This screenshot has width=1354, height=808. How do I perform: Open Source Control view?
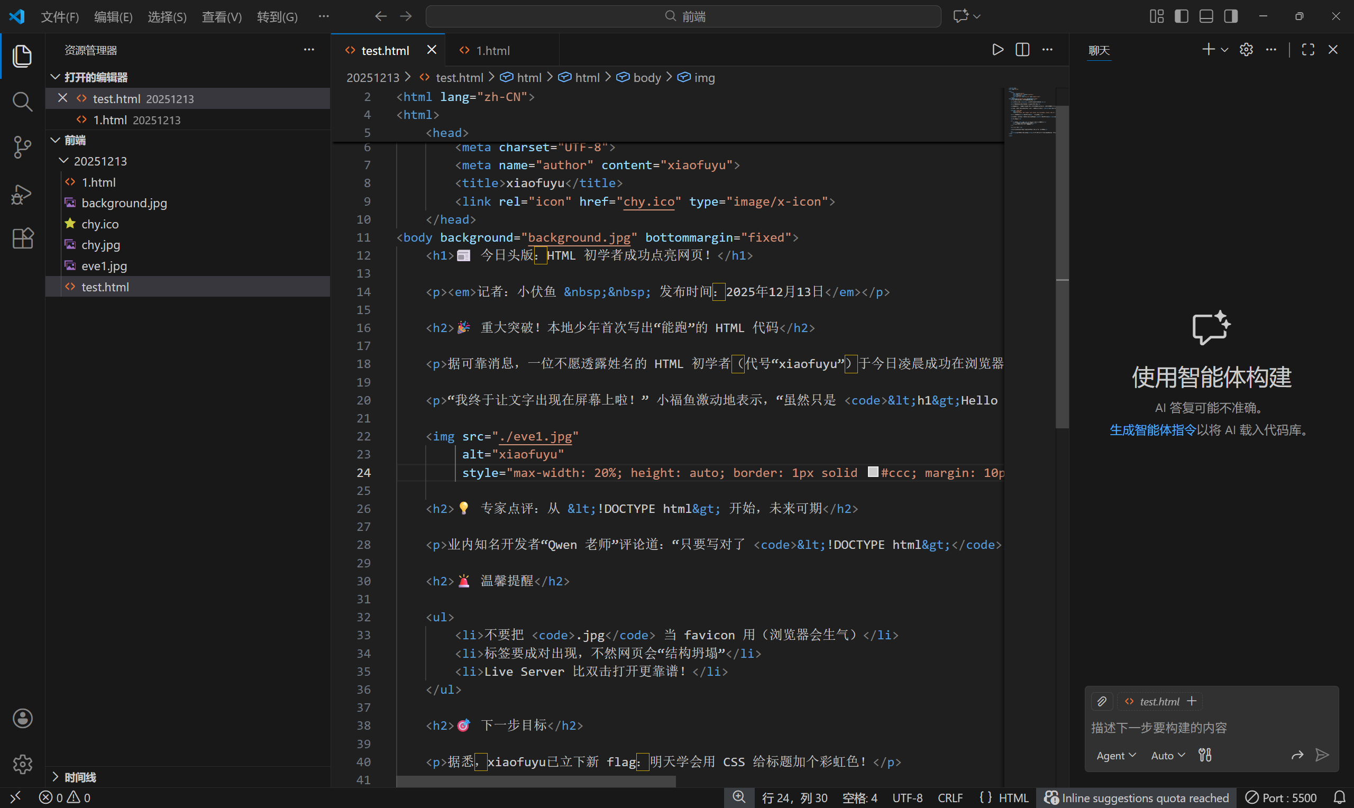click(22, 148)
